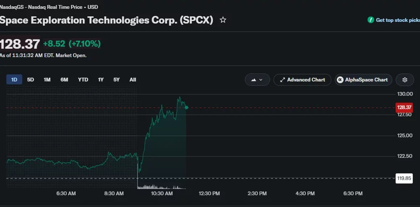Click the 2:30 PM time label

[257, 193]
